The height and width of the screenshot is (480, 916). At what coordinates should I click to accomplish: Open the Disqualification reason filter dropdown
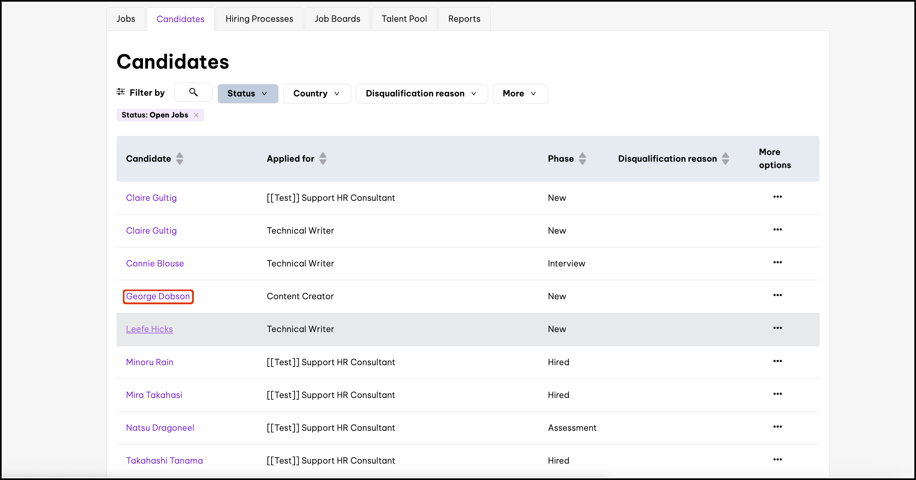pos(422,93)
